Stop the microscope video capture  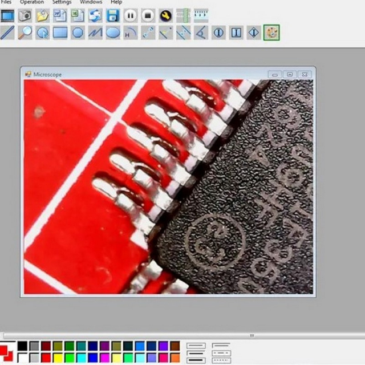click(x=148, y=16)
